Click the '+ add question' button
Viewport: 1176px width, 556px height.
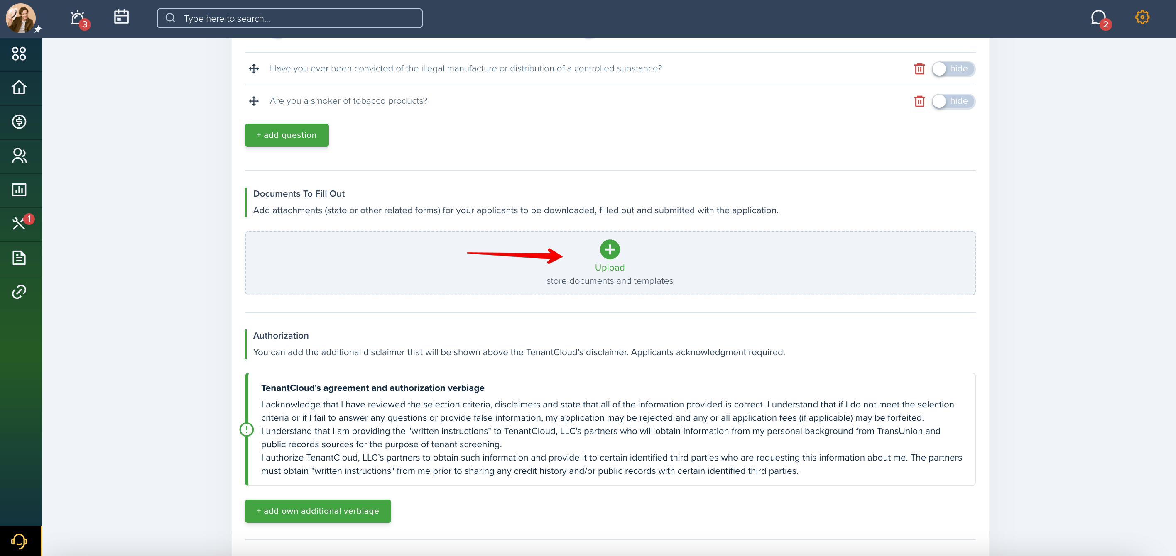pyautogui.click(x=287, y=135)
